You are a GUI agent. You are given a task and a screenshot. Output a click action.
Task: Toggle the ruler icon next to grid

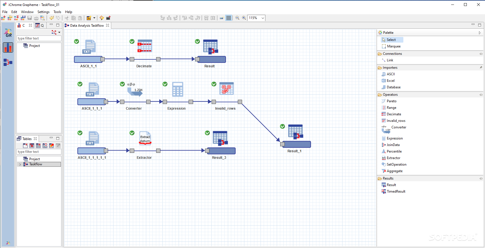point(222,18)
